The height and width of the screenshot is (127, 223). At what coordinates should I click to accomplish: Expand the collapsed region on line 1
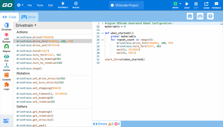pos(102,23)
